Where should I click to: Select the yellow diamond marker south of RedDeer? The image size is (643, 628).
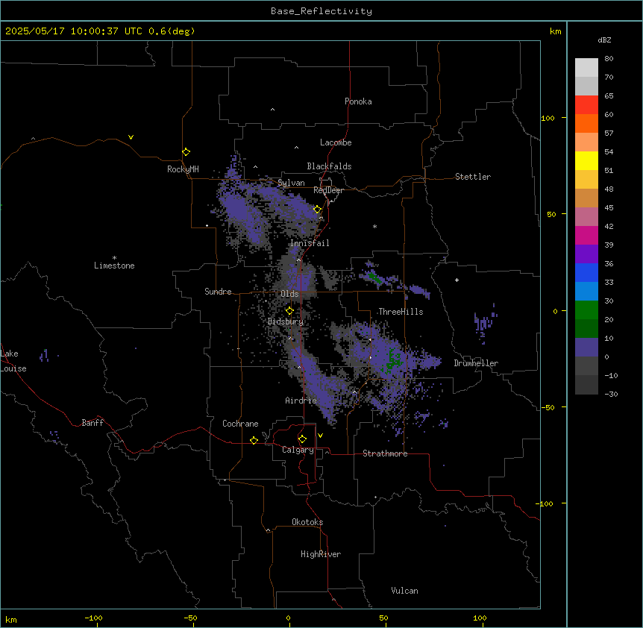pyautogui.click(x=317, y=210)
